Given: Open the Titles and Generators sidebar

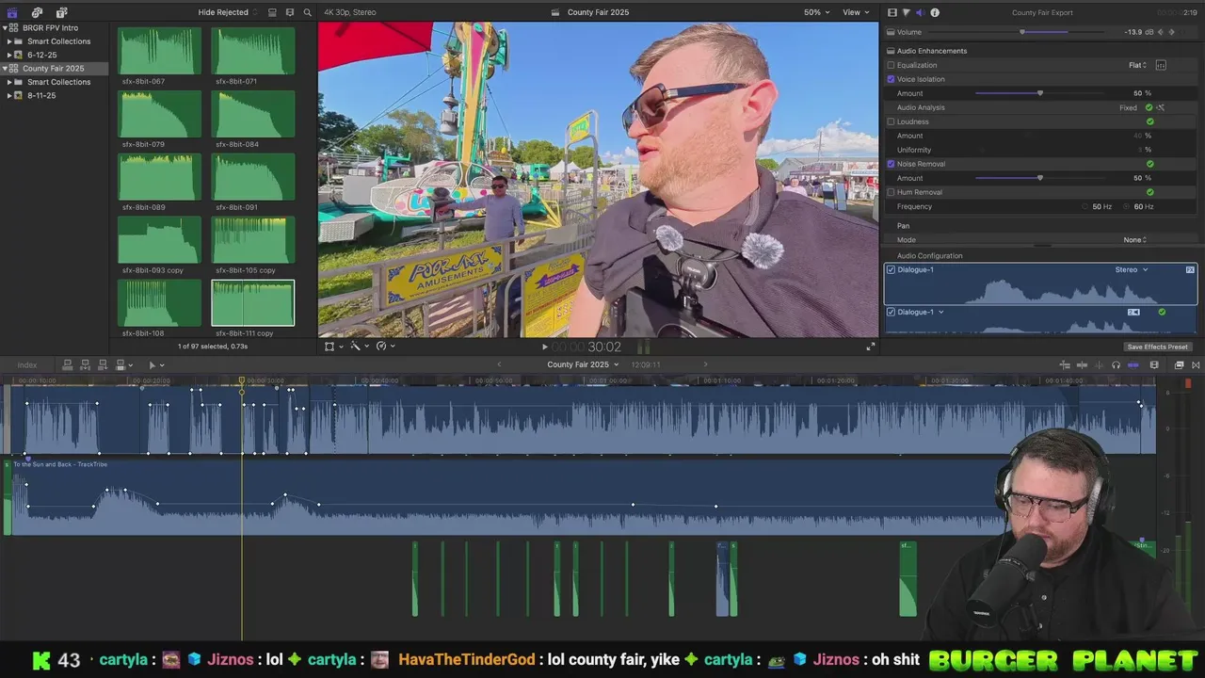Looking at the screenshot, I should [x=61, y=12].
